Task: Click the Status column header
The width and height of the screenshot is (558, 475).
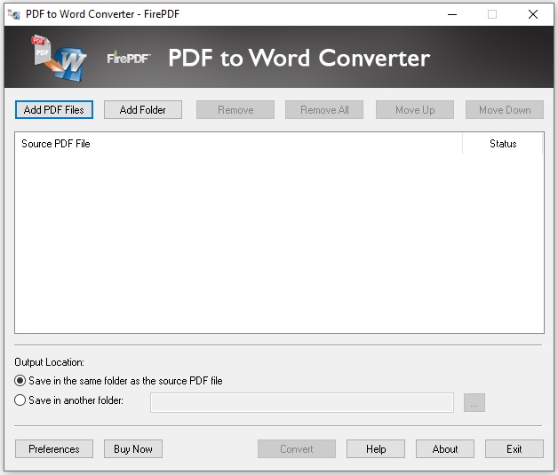Action: (503, 144)
